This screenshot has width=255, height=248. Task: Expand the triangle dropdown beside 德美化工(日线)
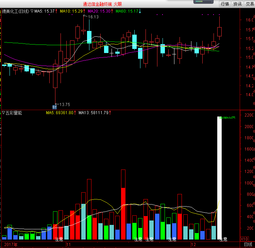pos(32,11)
